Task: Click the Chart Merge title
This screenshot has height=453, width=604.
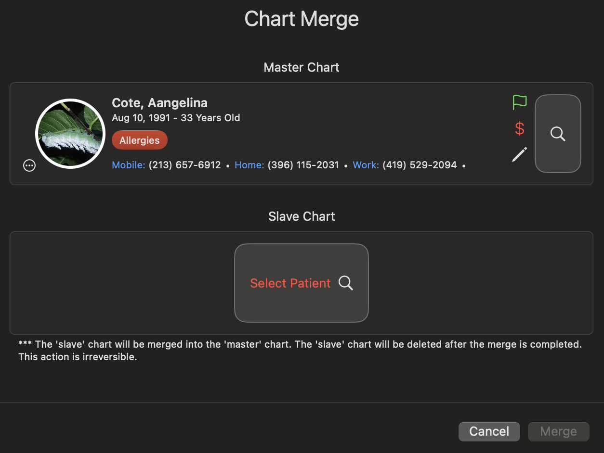Action: (x=302, y=19)
